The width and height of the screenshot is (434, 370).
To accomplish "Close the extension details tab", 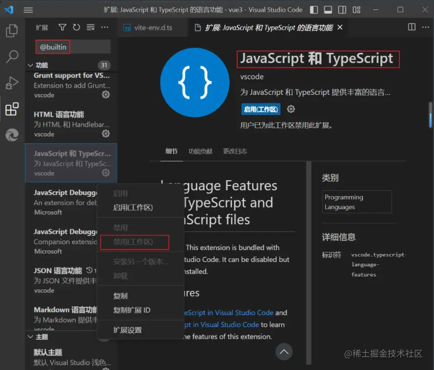I will 340,27.
